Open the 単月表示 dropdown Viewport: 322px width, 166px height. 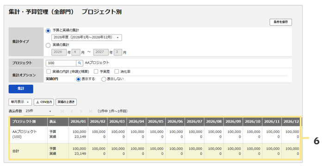tap(20, 102)
